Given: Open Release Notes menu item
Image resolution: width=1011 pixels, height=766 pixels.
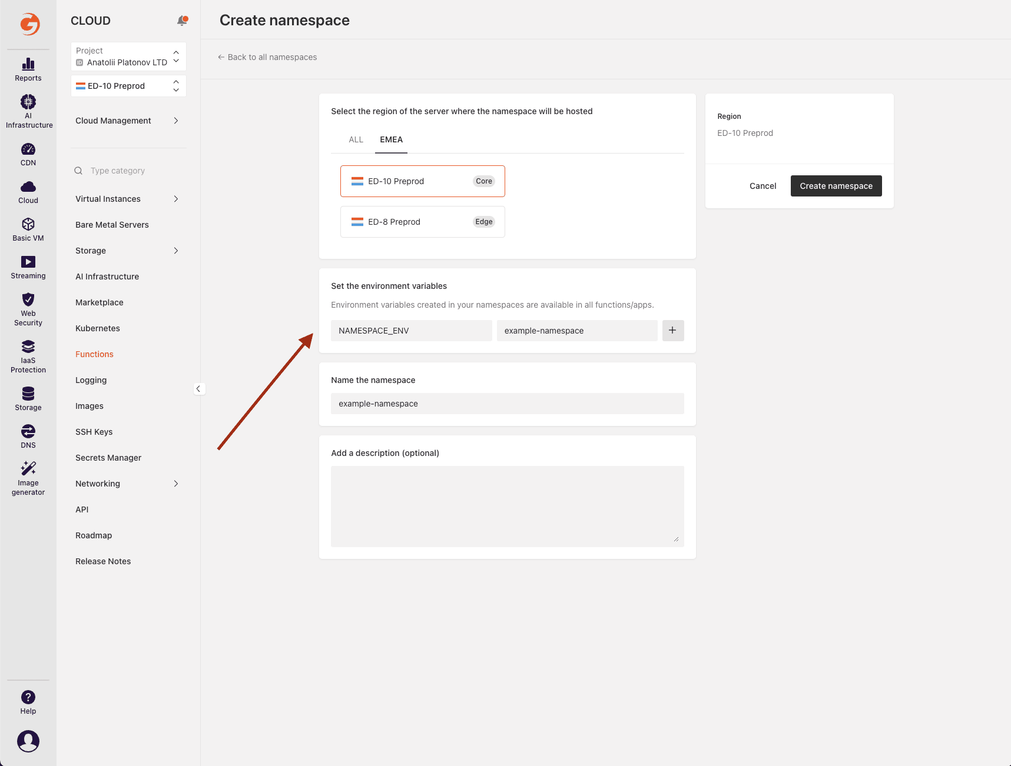Looking at the screenshot, I should 103,561.
